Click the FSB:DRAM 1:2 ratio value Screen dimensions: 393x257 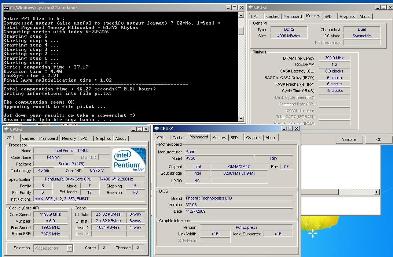click(334, 64)
